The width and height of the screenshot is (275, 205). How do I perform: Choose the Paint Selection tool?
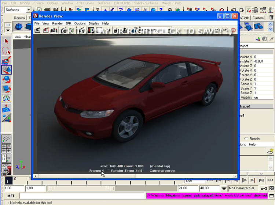(x=6, y=61)
